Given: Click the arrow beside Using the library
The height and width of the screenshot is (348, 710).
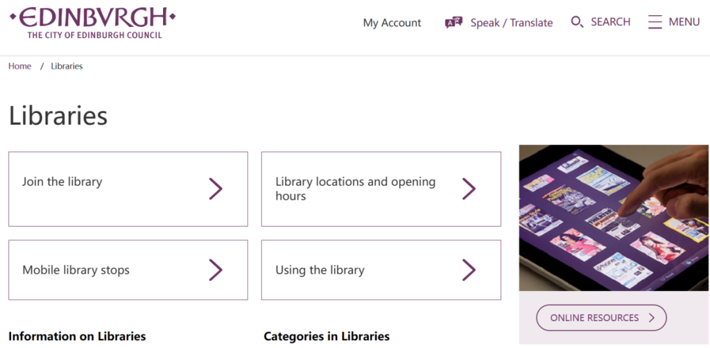Looking at the screenshot, I should pos(469,270).
